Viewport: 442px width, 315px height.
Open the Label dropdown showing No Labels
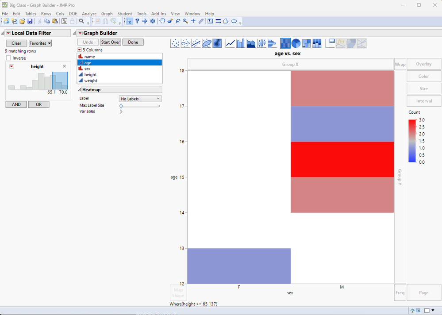point(140,99)
